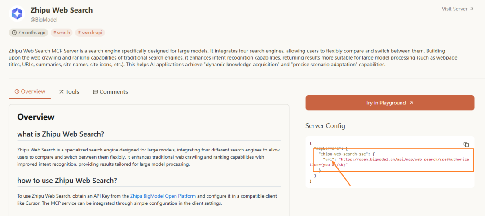485x216 pixels.
Task: Click the large Overview heading in the content panel
Action: tap(36, 117)
